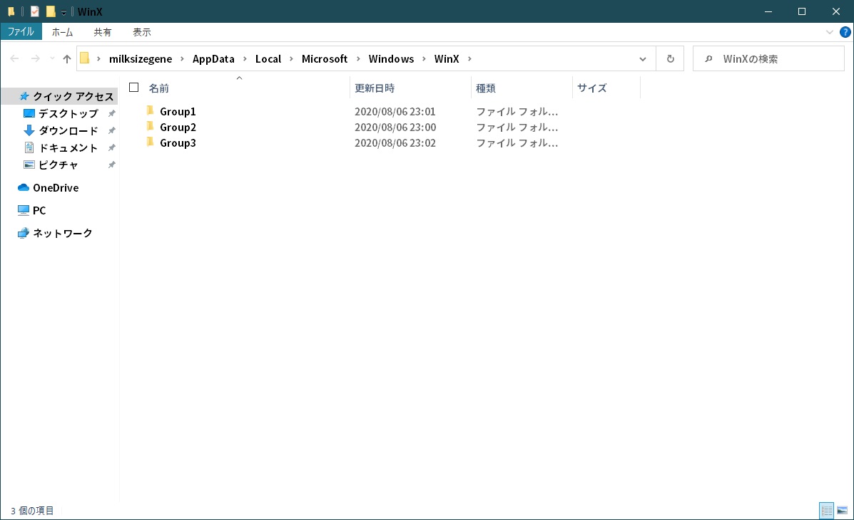The height and width of the screenshot is (520, 854).
Task: Select ネットワーク in the navigation pane
Action: coord(63,233)
